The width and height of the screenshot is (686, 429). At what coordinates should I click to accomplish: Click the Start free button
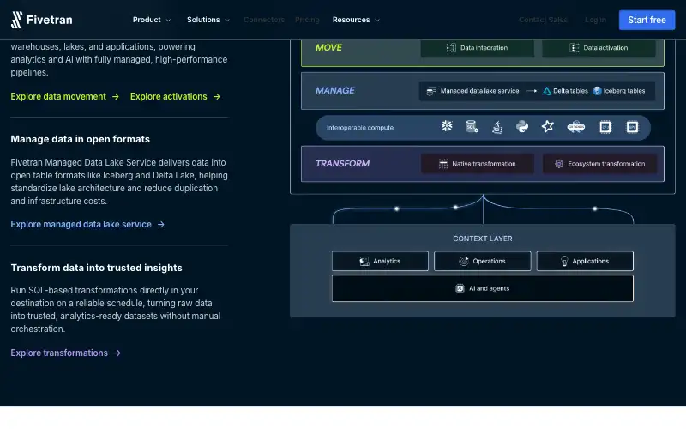pos(647,20)
